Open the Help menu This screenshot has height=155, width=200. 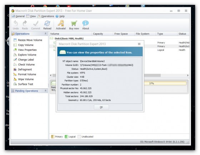click(60, 16)
